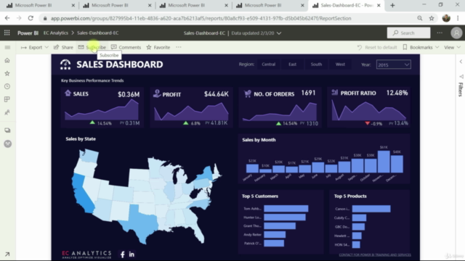This screenshot has height=261, width=465.
Task: Click Reset to default
Action: coord(377,47)
